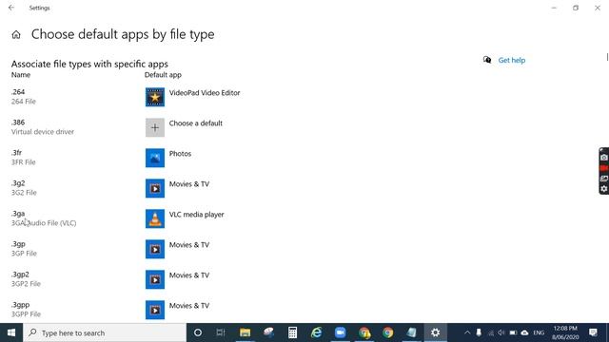Open the Get help link
The image size is (609, 342).
tap(512, 60)
